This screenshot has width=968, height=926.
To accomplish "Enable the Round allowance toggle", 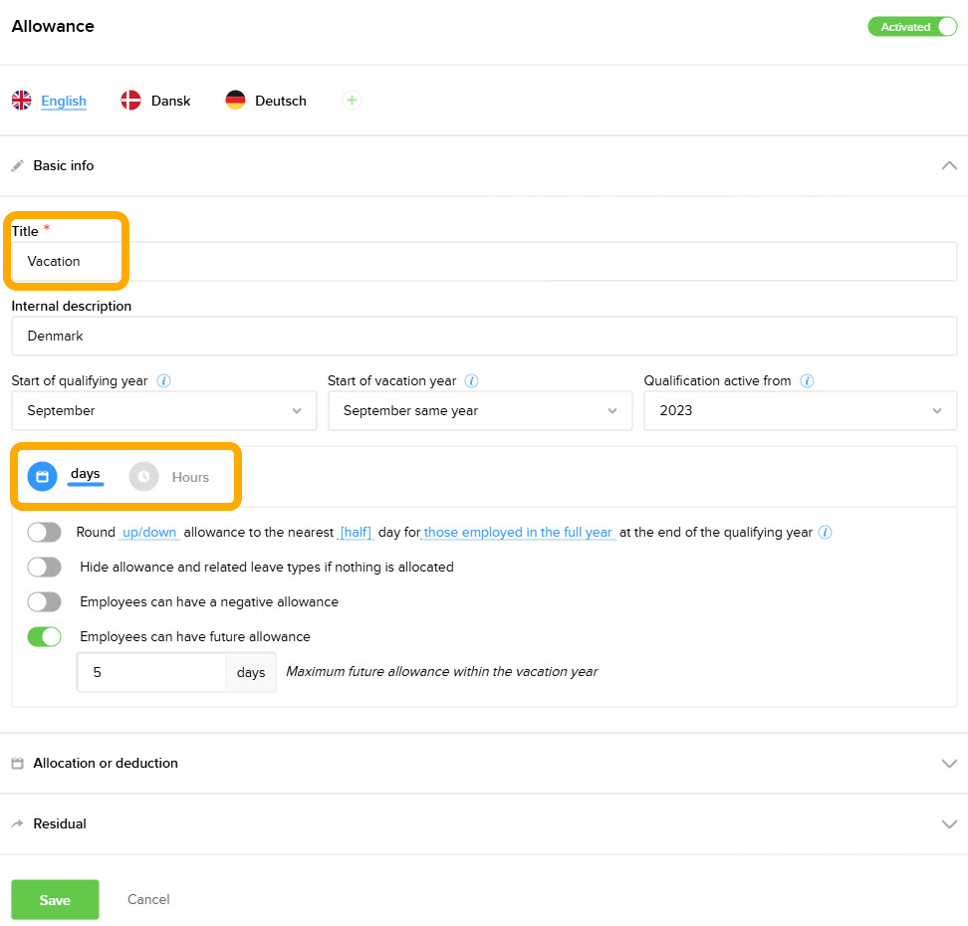I will [45, 533].
